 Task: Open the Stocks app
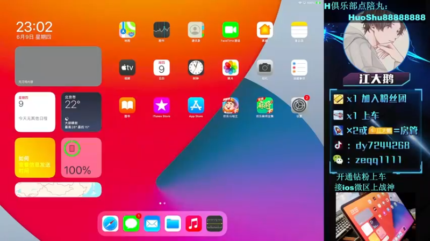[x=162, y=30]
